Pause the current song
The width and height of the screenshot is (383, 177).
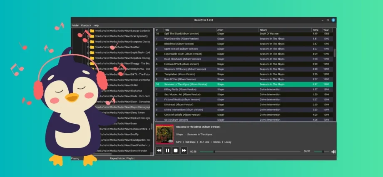167,151
